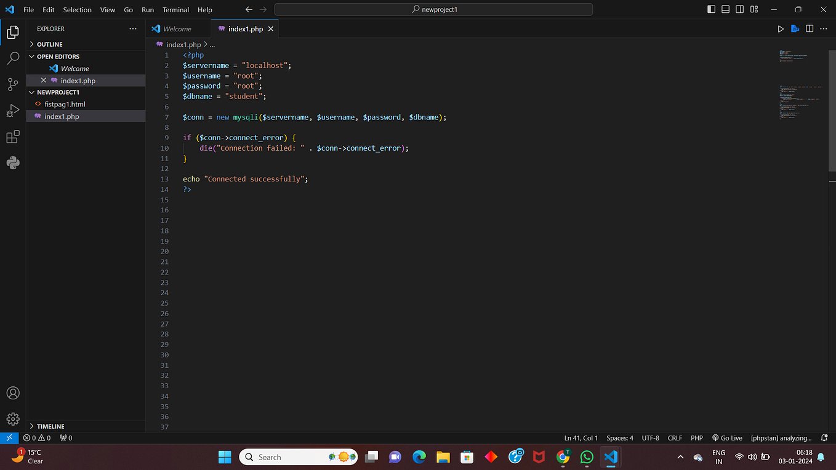Toggle the Secondary Side Bar

(x=739, y=9)
